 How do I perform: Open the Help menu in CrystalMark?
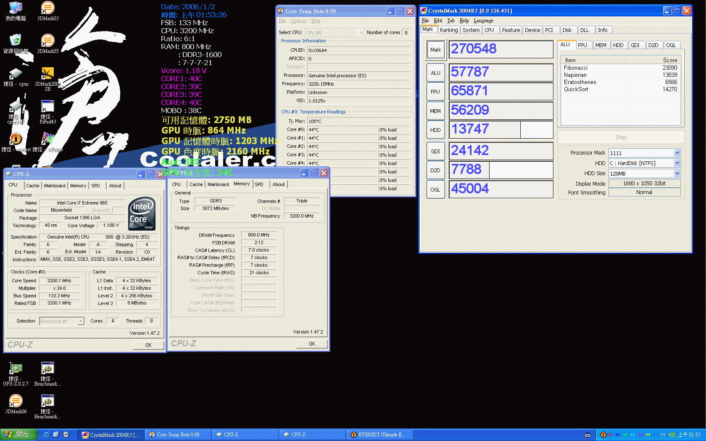coord(464,21)
